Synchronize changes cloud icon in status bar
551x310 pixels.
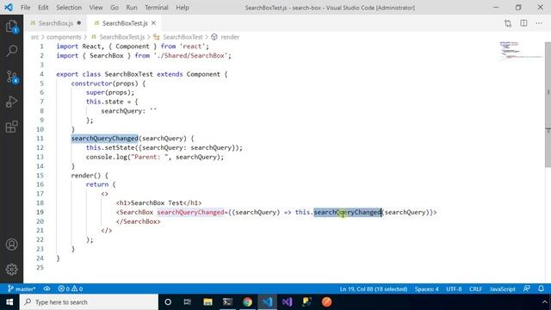coord(46,289)
